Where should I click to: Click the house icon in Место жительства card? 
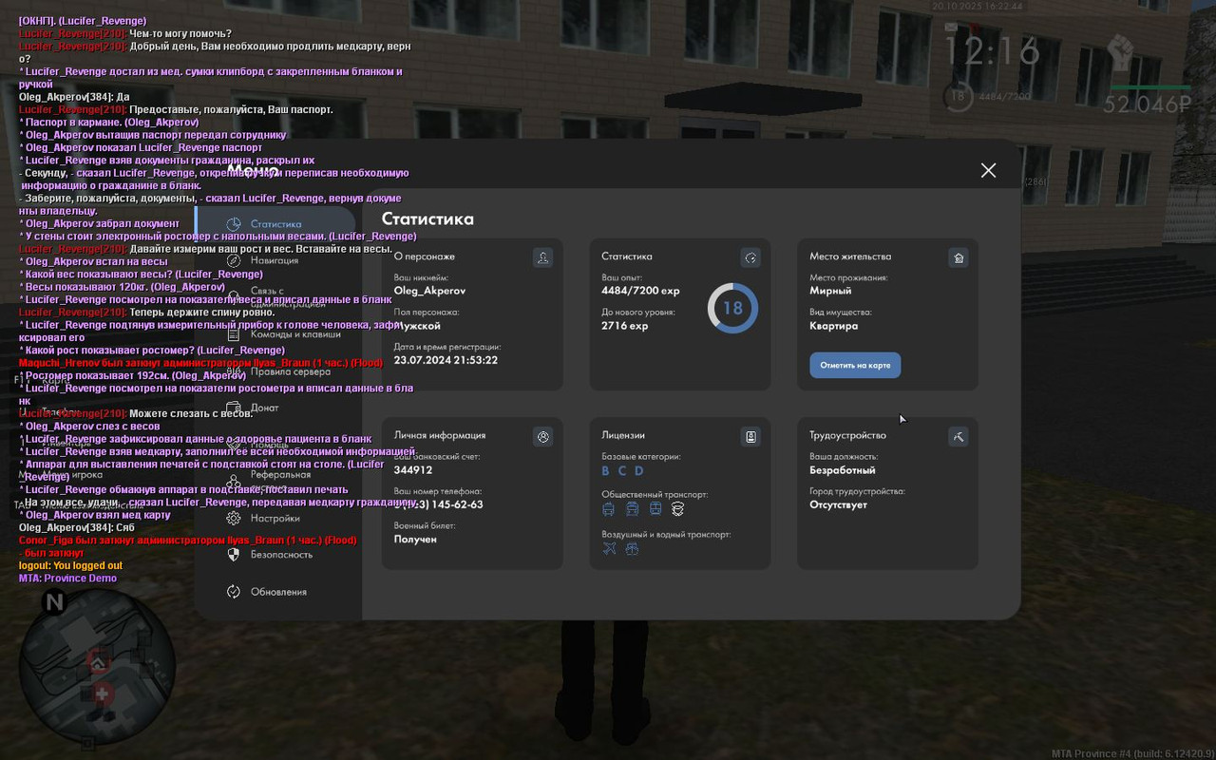(x=959, y=257)
